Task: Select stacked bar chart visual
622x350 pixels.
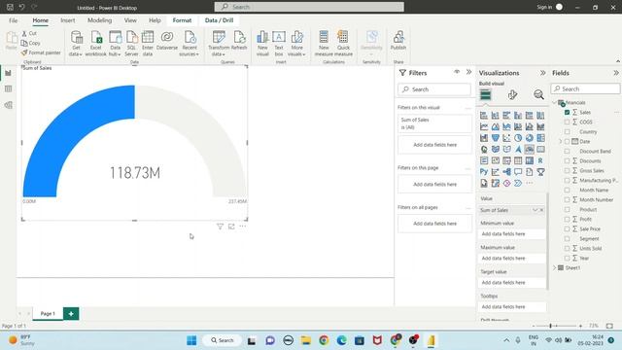Action: point(484,116)
